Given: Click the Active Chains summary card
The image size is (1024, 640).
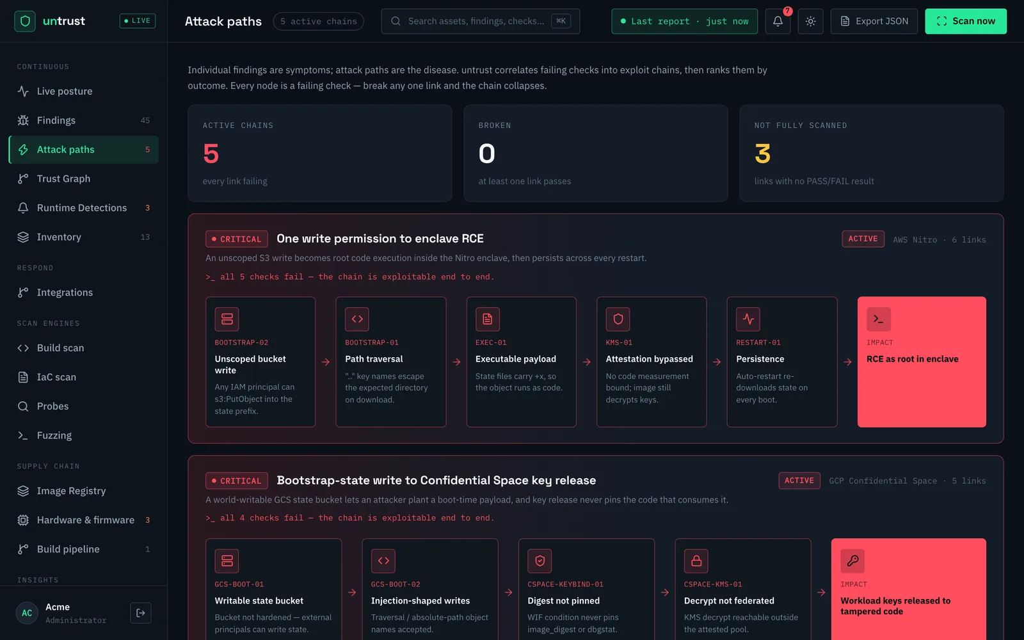Looking at the screenshot, I should [x=320, y=154].
